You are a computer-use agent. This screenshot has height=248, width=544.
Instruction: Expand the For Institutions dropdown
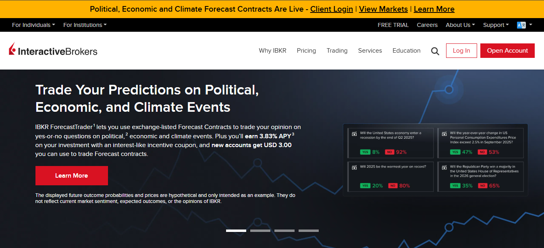85,25
